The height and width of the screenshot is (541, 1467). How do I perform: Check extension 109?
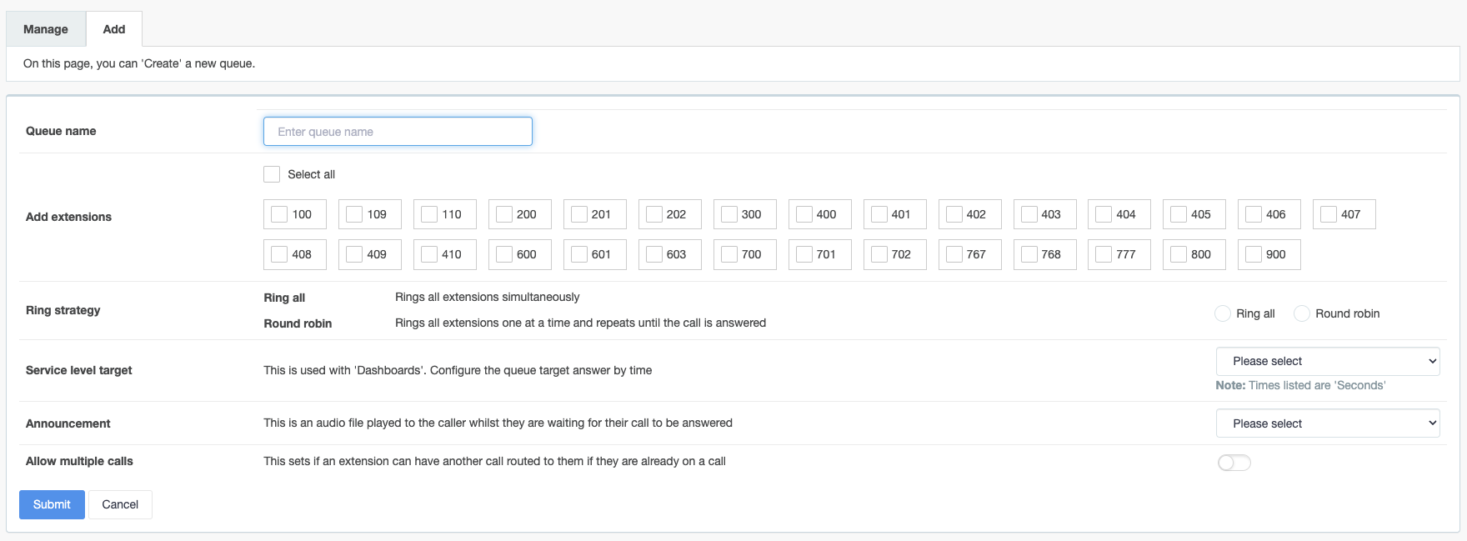coord(354,214)
